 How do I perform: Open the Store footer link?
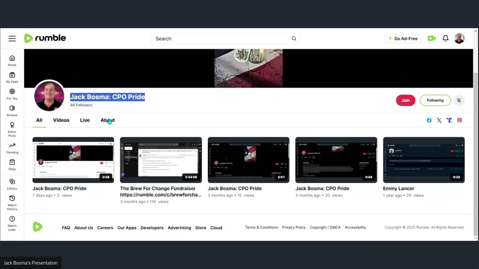(x=201, y=228)
